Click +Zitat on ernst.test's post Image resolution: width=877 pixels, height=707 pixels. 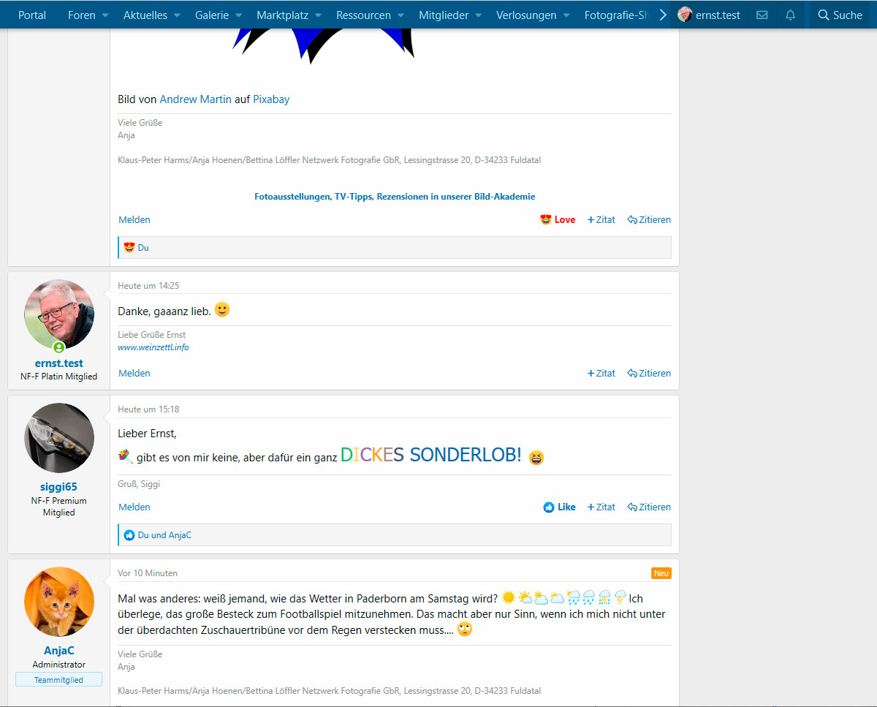601,373
